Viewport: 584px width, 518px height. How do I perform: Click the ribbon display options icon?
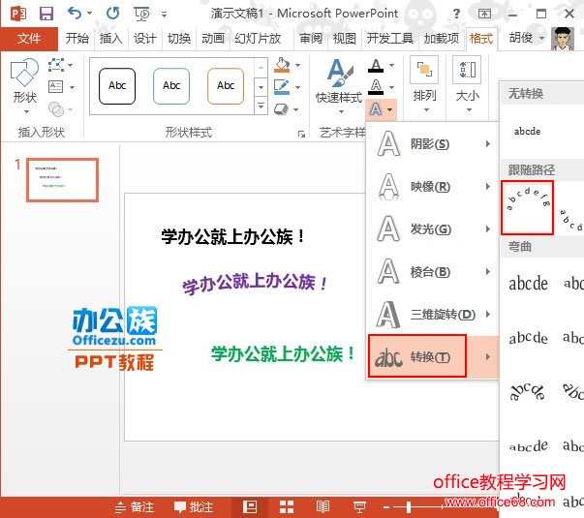(x=484, y=14)
